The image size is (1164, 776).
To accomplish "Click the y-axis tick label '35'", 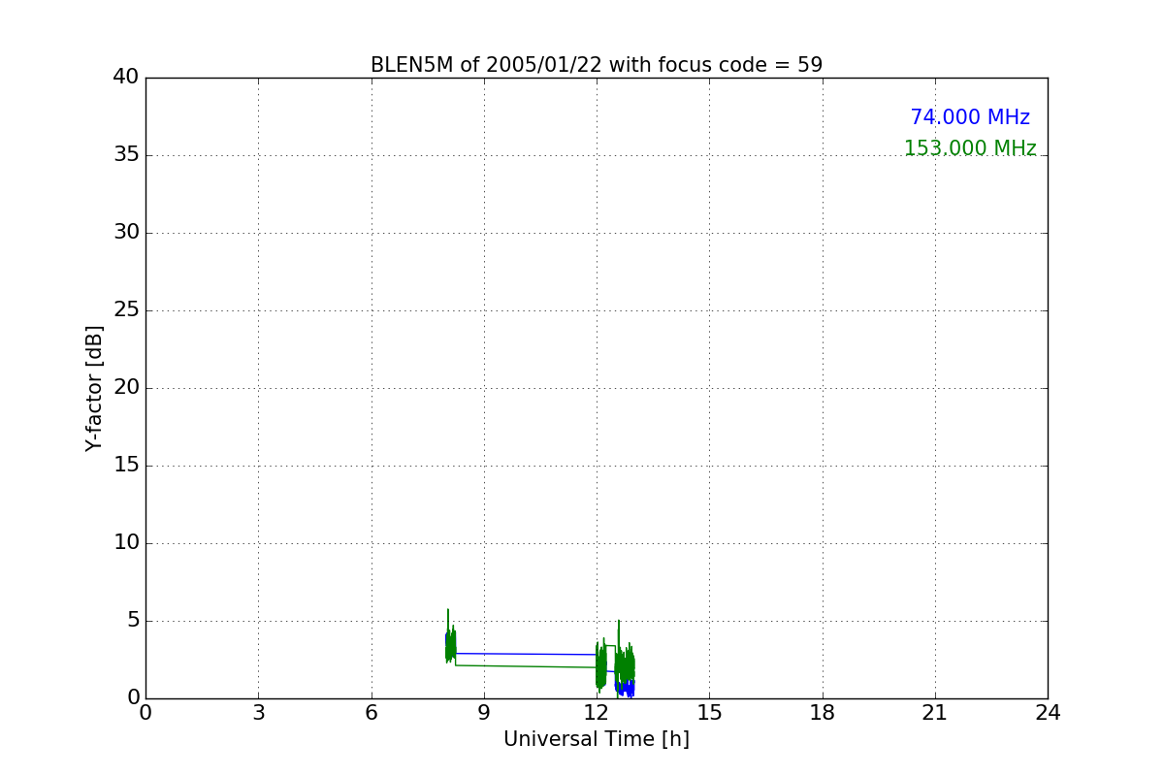I will pyautogui.click(x=126, y=155).
